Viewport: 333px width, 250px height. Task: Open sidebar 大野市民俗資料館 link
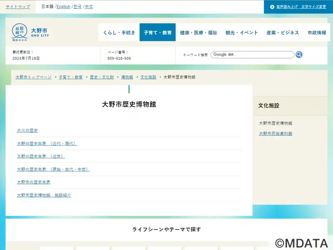coord(276,133)
